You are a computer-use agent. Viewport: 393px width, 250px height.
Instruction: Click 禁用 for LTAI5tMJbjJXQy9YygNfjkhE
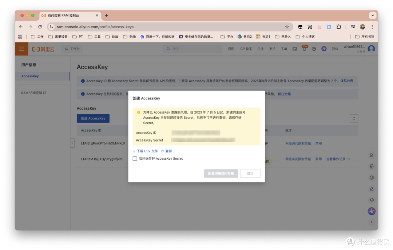(x=318, y=159)
